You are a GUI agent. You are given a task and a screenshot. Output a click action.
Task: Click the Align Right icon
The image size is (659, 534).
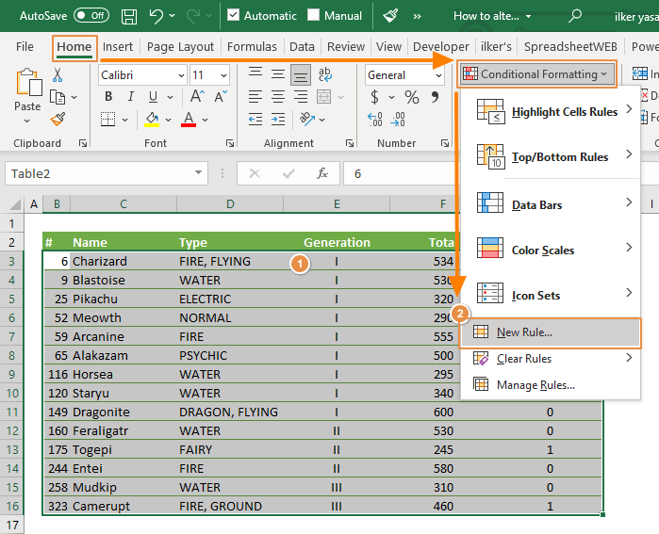pos(301,97)
